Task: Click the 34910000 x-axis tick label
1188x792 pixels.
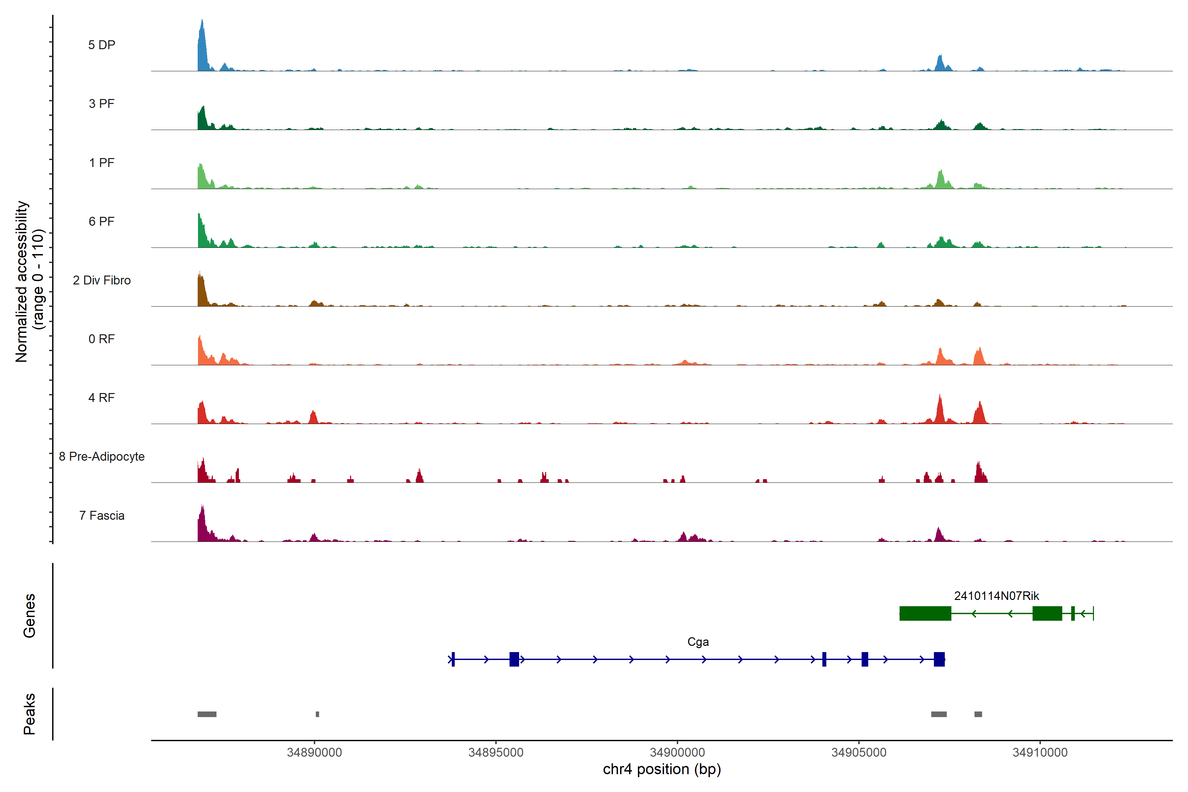Action: pyautogui.click(x=1040, y=753)
